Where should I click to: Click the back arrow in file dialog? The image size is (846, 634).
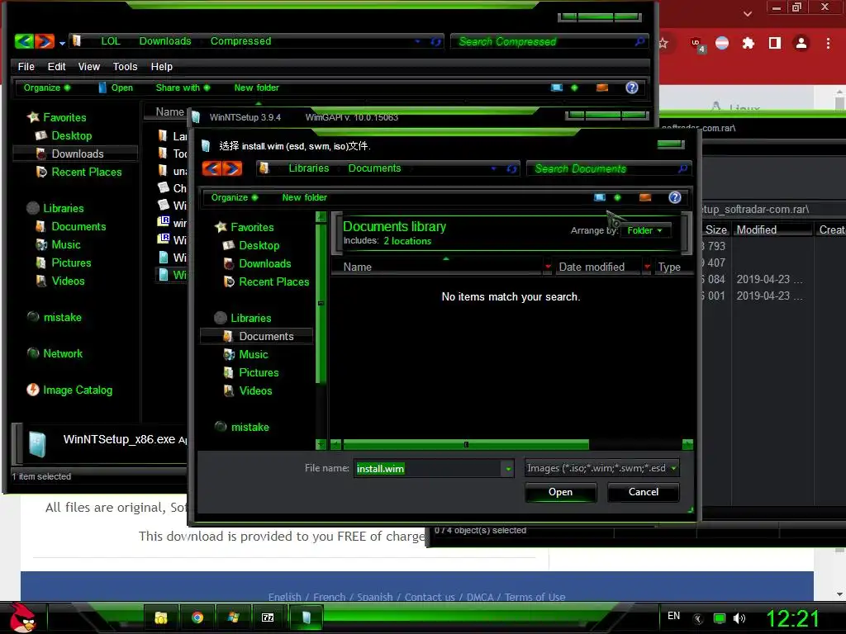[x=212, y=168]
